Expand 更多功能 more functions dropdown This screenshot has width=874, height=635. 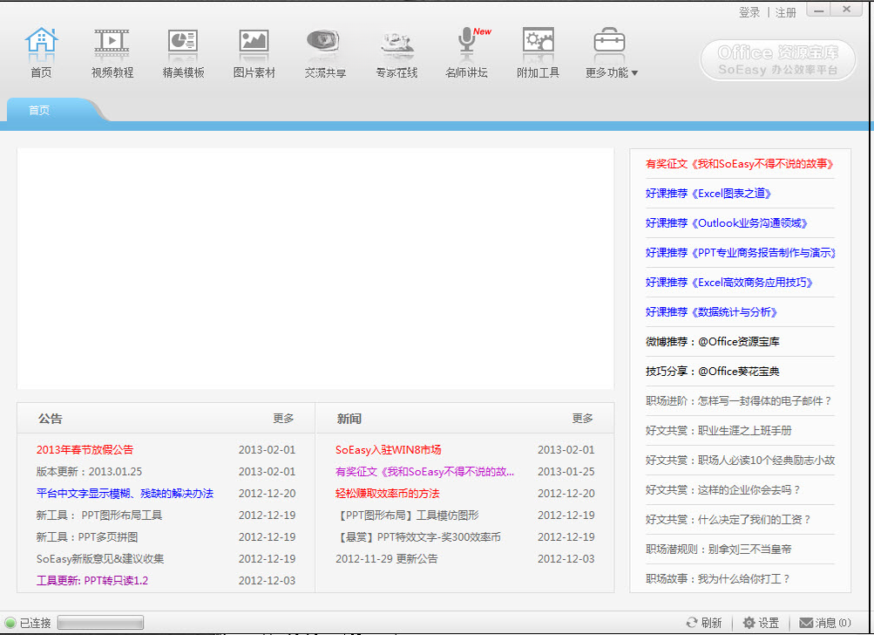point(612,72)
